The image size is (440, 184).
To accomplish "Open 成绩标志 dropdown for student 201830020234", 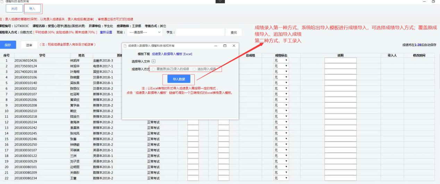I will 281,122.
